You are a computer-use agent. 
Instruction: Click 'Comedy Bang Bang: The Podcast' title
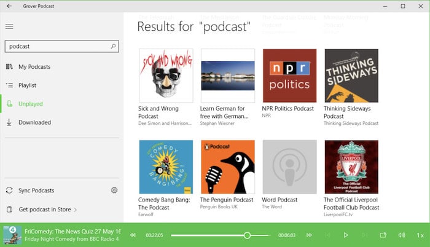[164, 203]
